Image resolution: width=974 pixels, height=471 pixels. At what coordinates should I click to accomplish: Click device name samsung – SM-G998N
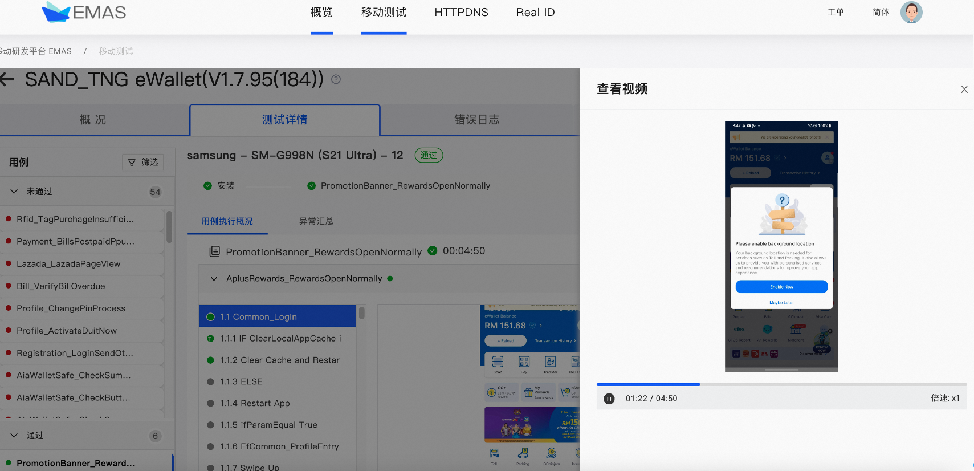[295, 155]
